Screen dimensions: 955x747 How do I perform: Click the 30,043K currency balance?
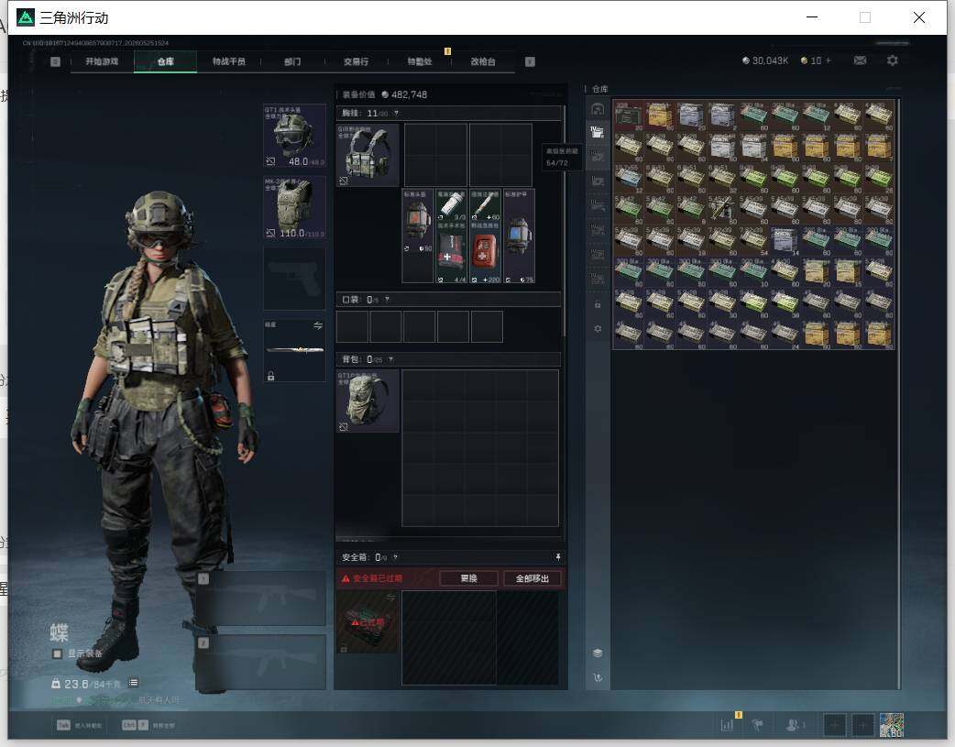tap(765, 60)
